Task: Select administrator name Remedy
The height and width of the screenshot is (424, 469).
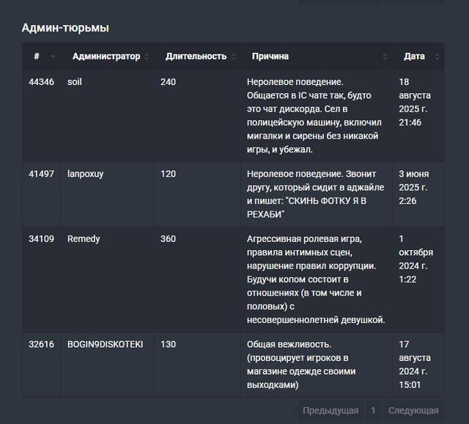Action: (84, 239)
